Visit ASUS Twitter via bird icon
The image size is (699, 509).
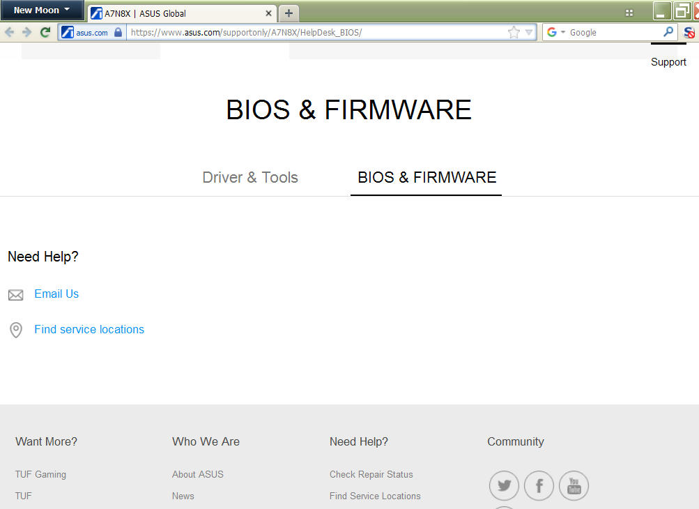[x=504, y=486]
